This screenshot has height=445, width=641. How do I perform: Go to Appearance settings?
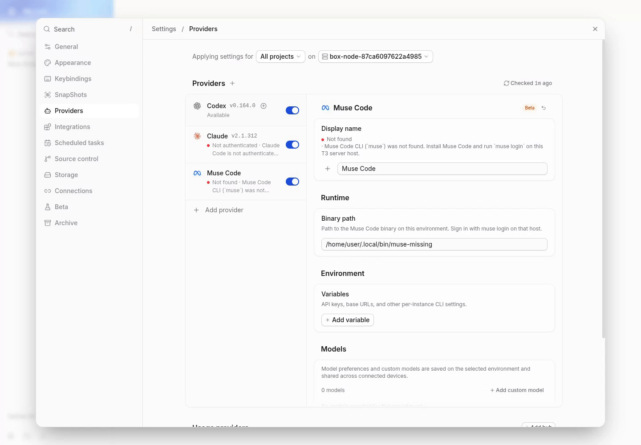click(89, 63)
